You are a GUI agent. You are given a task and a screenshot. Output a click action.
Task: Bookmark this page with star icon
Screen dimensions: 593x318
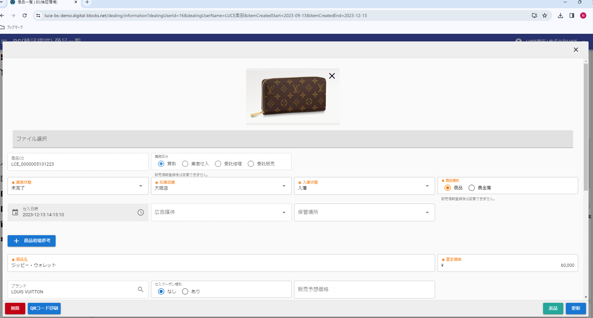point(545,15)
